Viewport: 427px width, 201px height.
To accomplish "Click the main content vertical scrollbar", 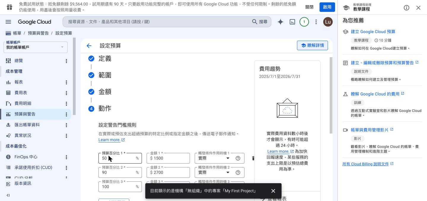I will click(x=331, y=95).
